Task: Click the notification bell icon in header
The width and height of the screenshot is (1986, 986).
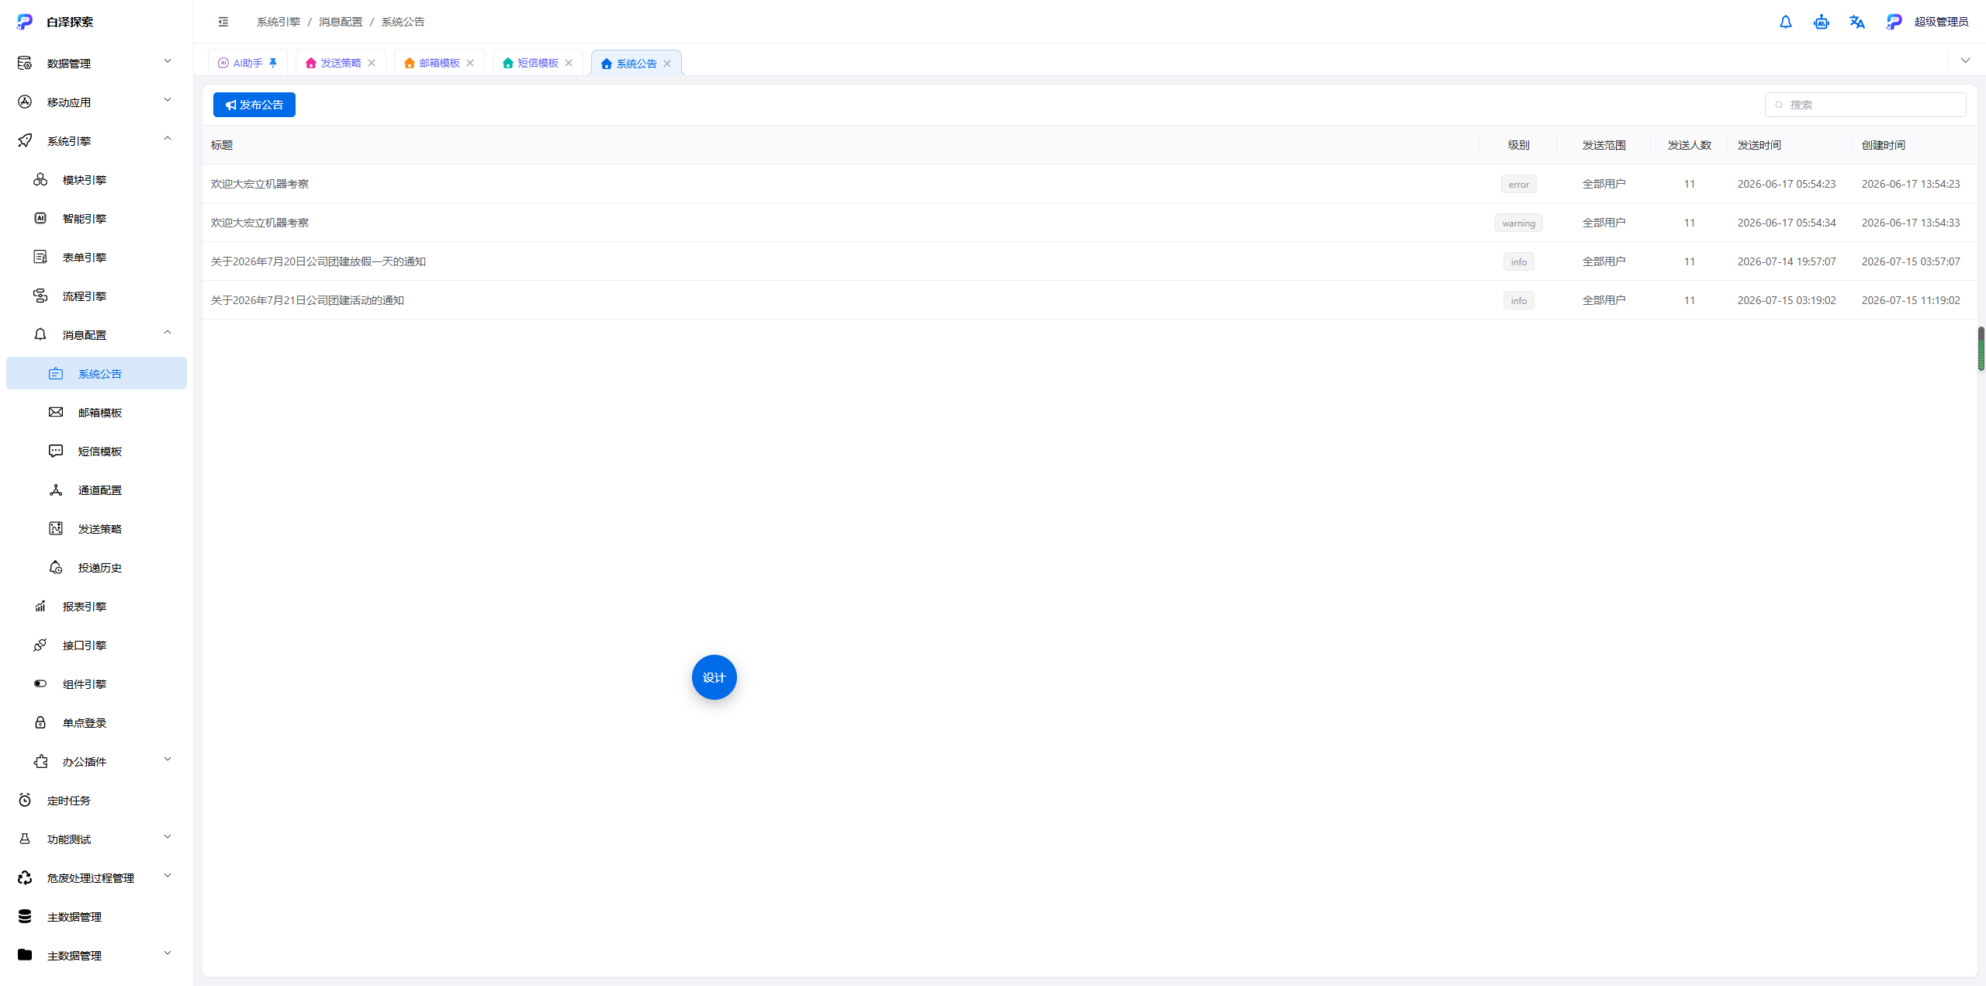Action: (x=1786, y=22)
